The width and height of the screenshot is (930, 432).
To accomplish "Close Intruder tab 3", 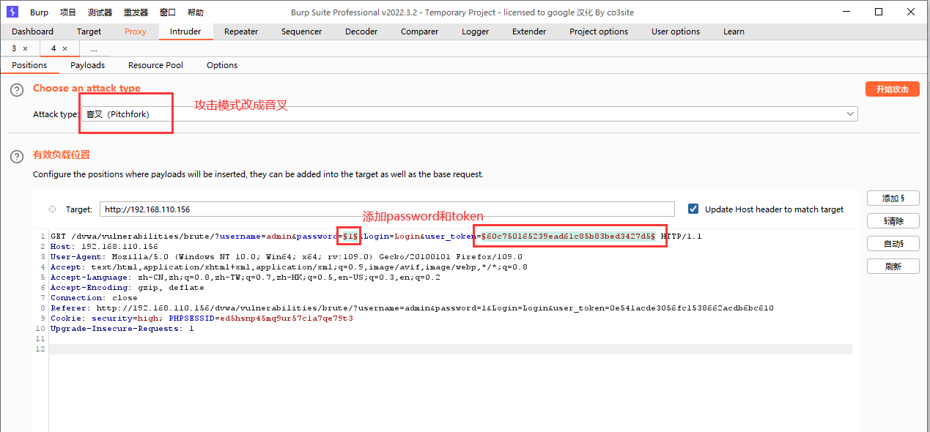I will (25, 48).
